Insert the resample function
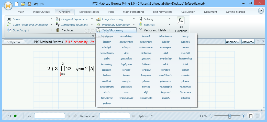 coord(166,87)
